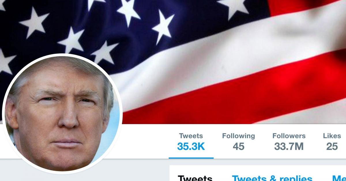Viewport: 346px width, 181px height.
Task: Click the American flag header banner
Action: point(173,62)
